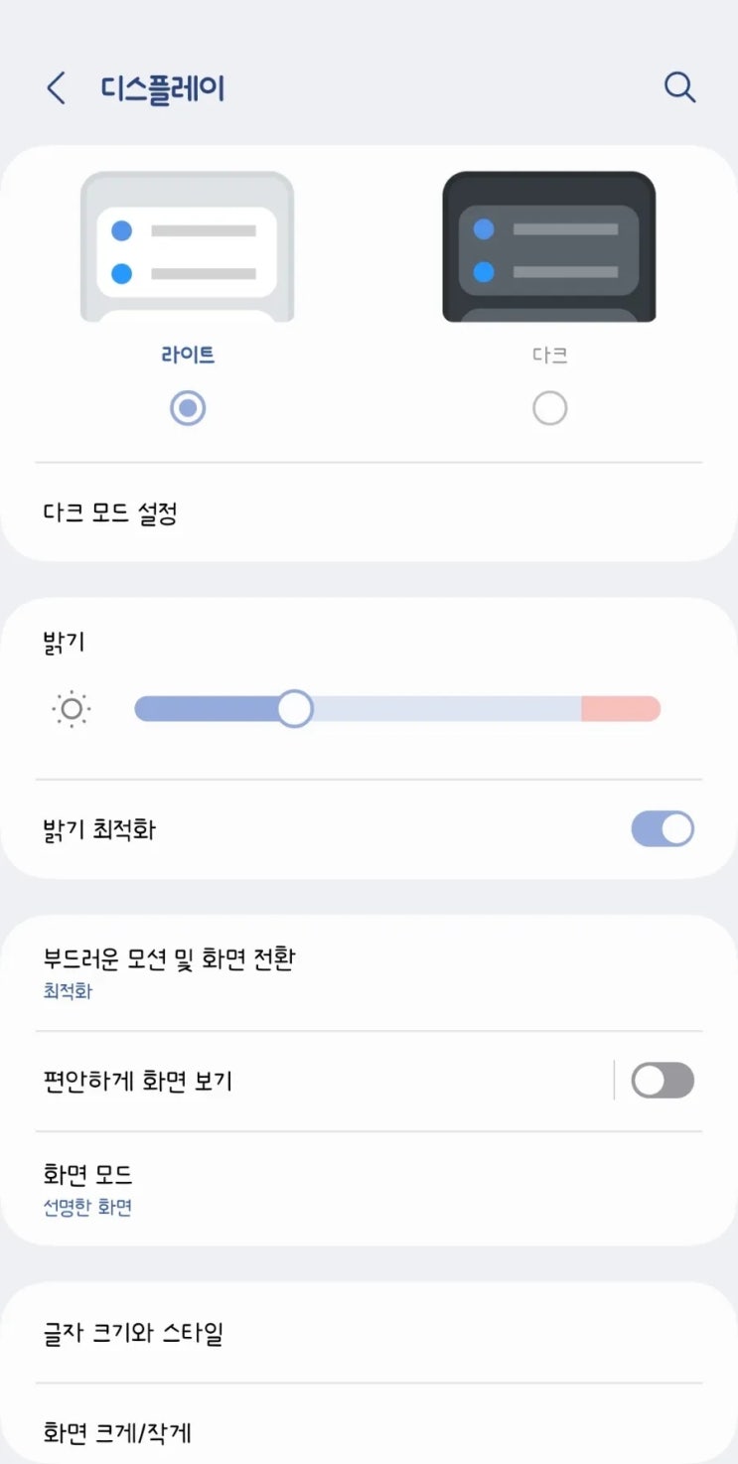
Task: Open 화면 크게/작게 option
Action: pos(117,1432)
